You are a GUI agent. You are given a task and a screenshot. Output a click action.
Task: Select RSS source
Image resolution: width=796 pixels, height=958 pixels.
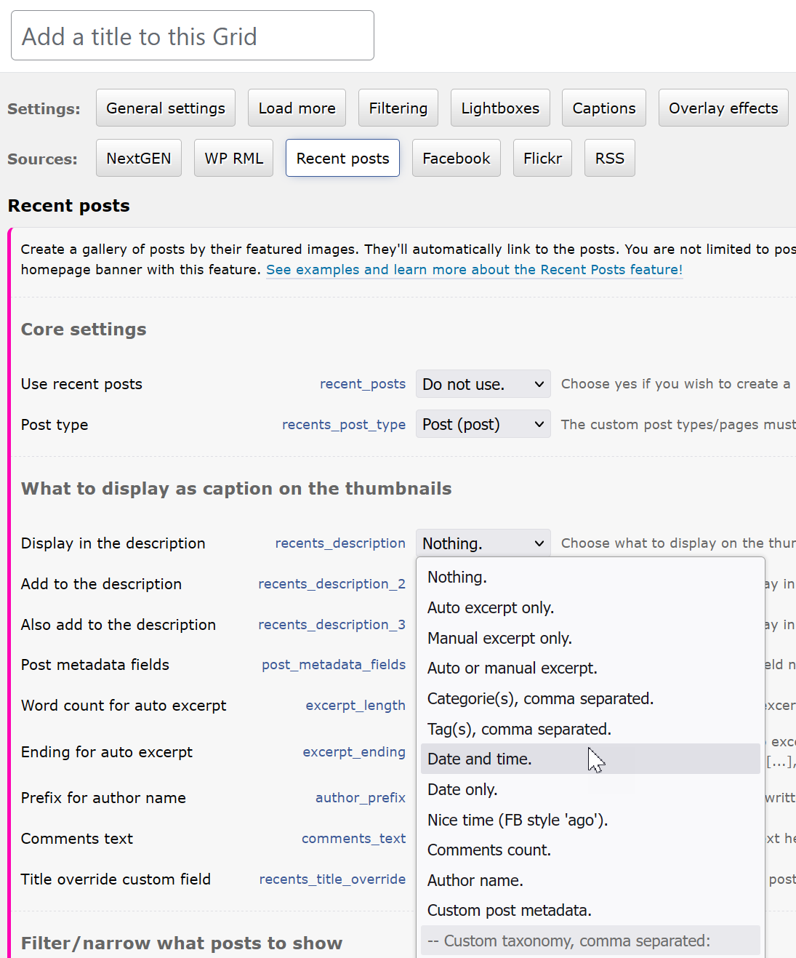point(609,159)
